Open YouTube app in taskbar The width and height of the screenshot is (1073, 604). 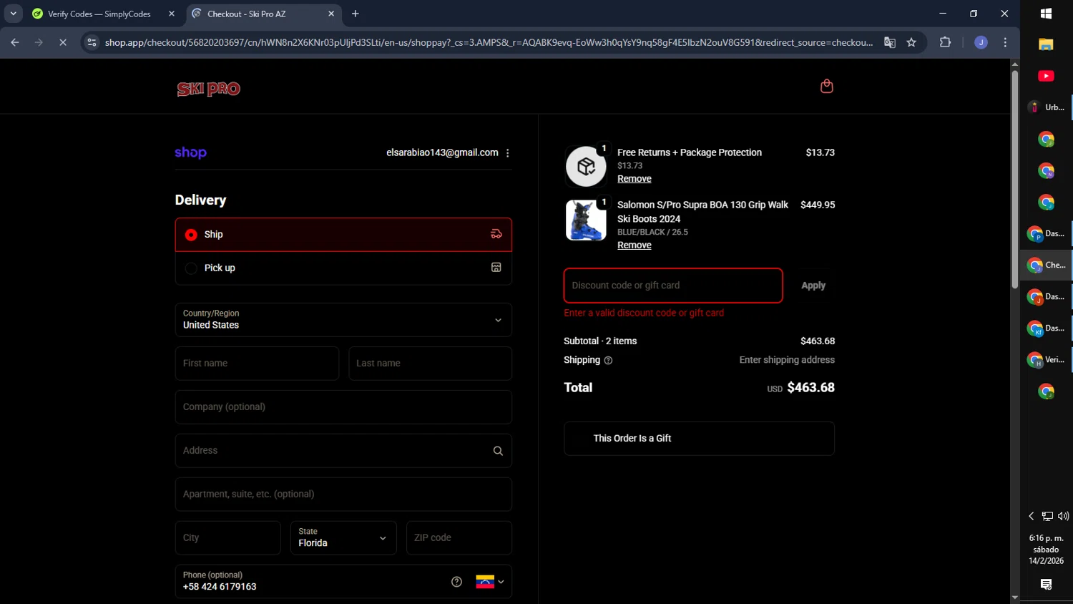(1046, 76)
